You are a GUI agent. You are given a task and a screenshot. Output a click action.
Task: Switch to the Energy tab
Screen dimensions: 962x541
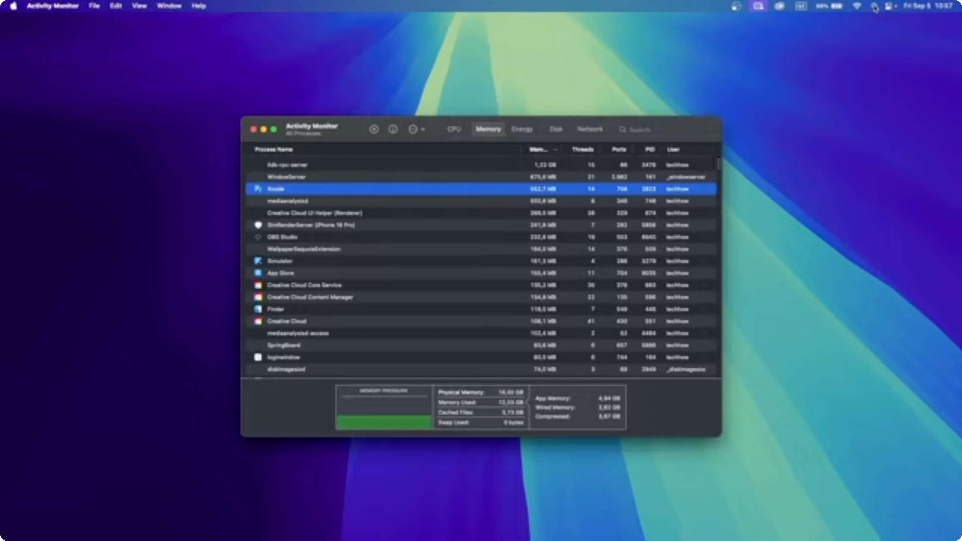click(x=522, y=129)
